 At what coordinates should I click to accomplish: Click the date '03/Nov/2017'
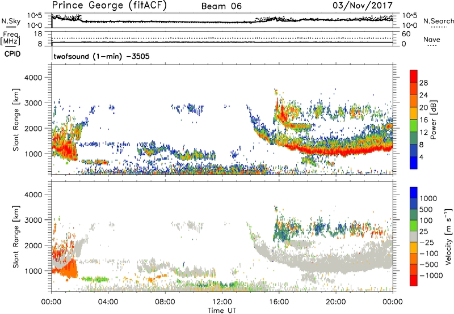click(363, 6)
